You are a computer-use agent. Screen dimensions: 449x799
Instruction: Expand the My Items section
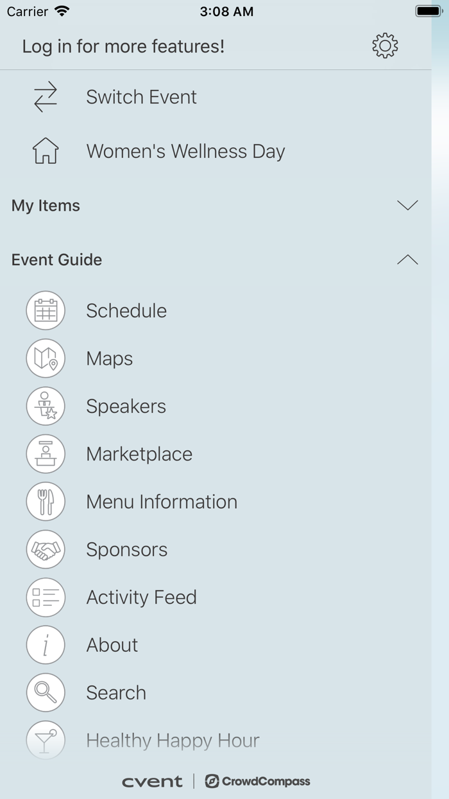408,205
